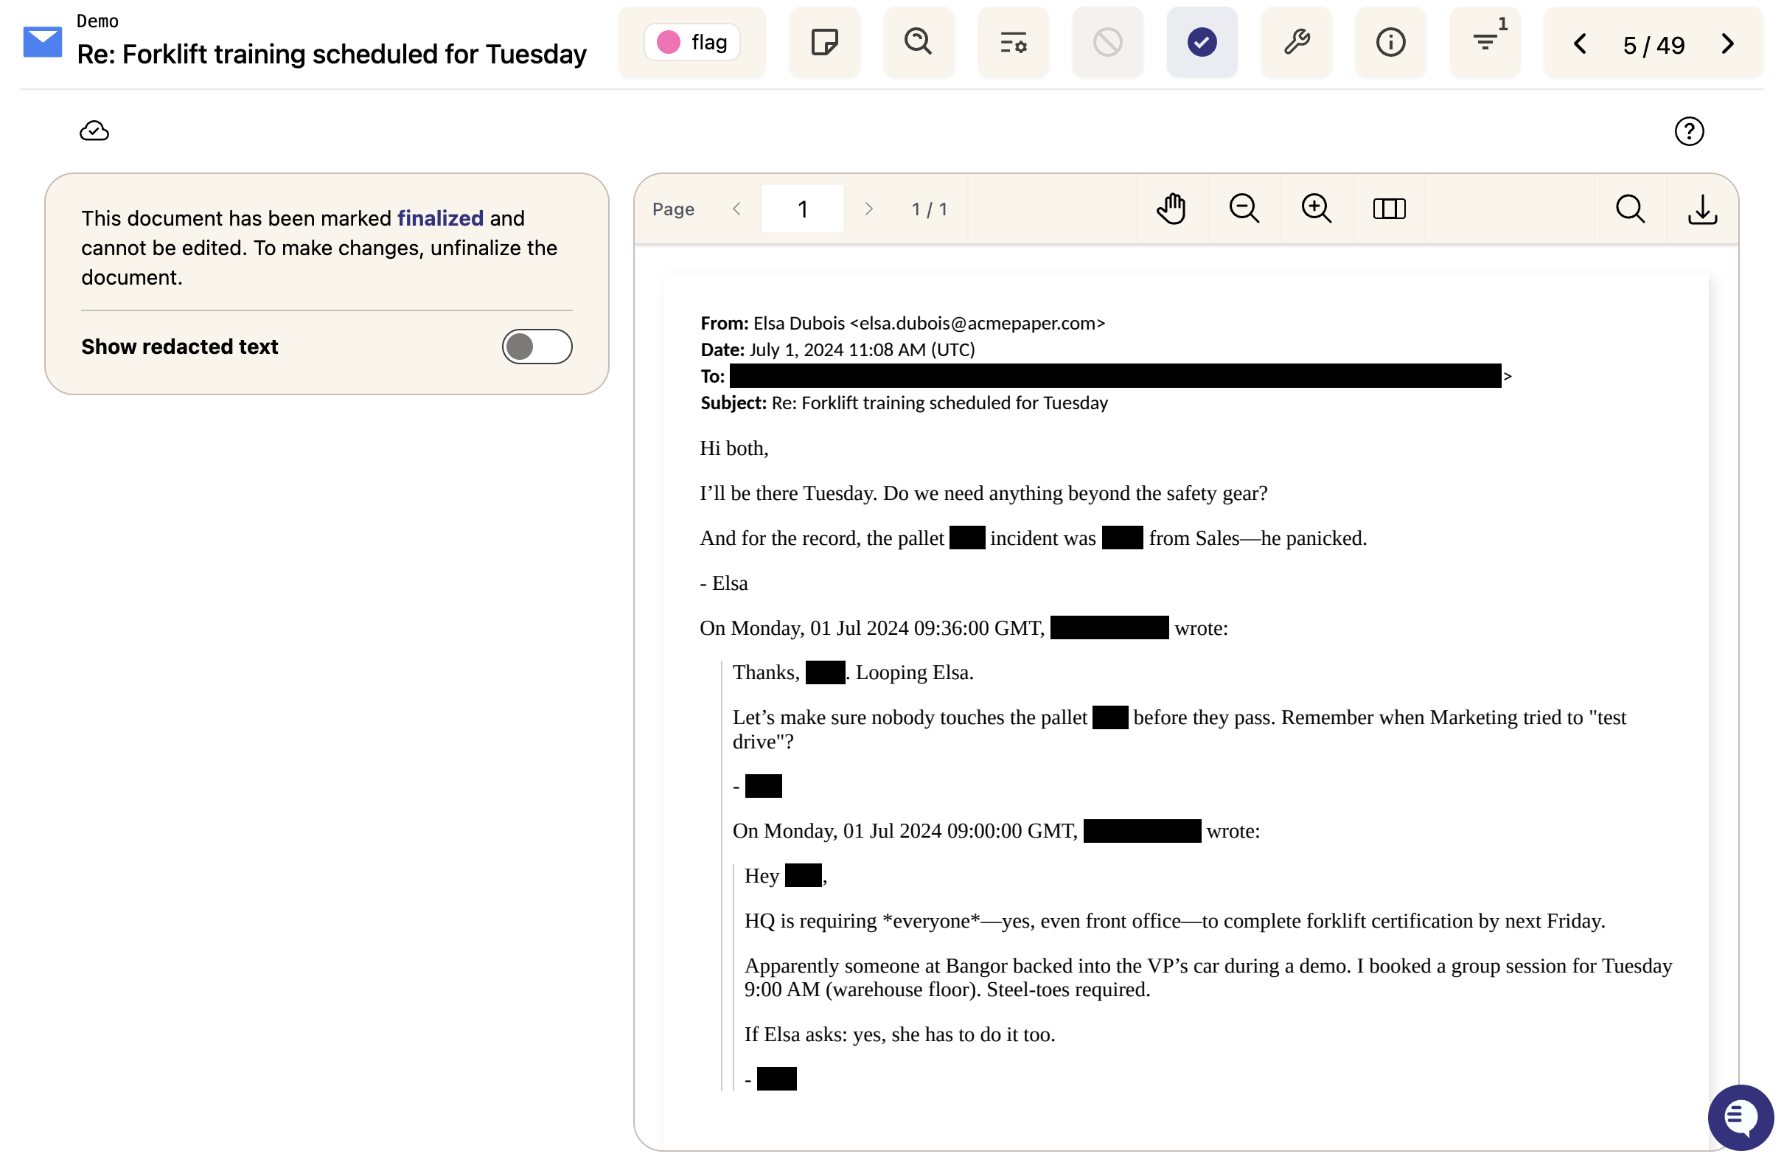Image resolution: width=1784 pixels, height=1165 pixels.
Task: Toggle the finalized checkmark button
Action: tap(1202, 42)
